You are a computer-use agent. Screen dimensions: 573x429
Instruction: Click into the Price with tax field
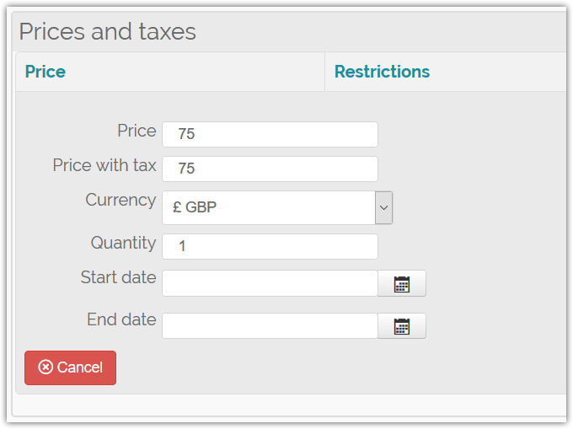[x=270, y=169]
